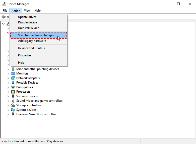The height and width of the screenshot is (144, 196).
Task: Expand the Storage controllers node
Action: point(8,105)
